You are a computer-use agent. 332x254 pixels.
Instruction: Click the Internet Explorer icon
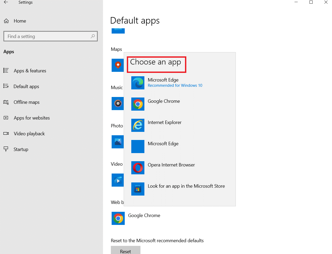tap(138, 125)
